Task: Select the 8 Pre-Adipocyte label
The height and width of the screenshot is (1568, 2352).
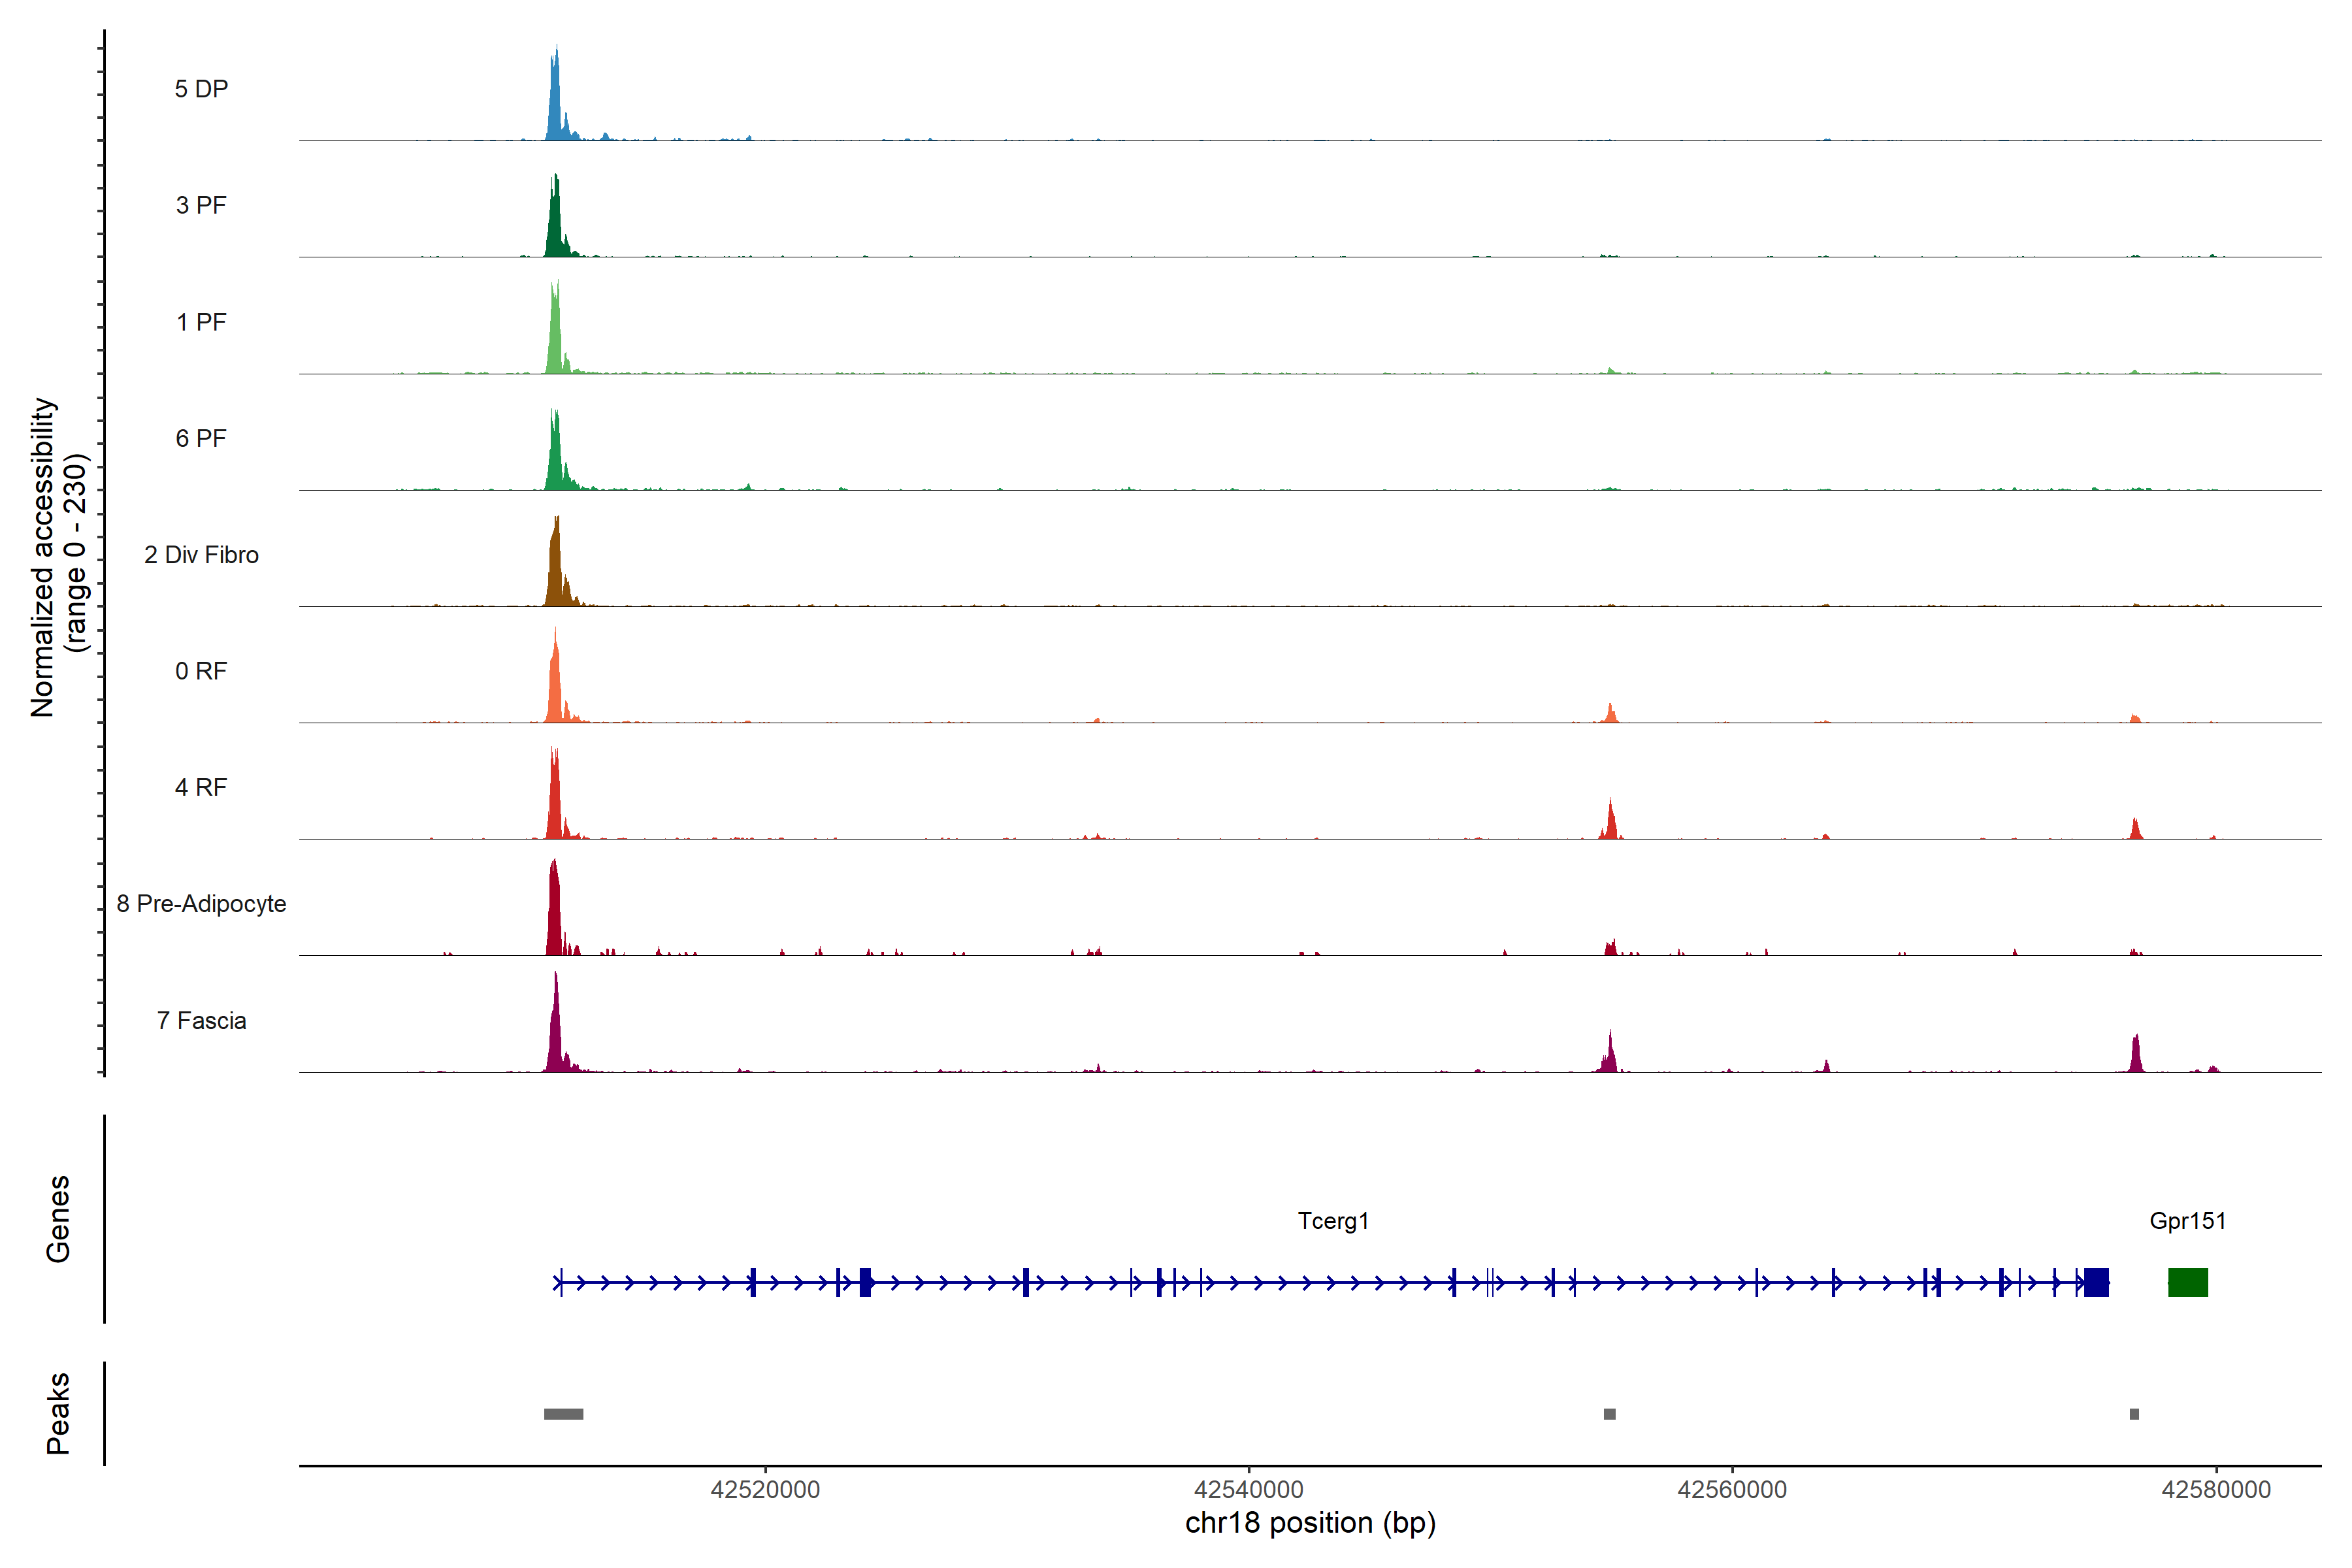Action: [x=201, y=904]
